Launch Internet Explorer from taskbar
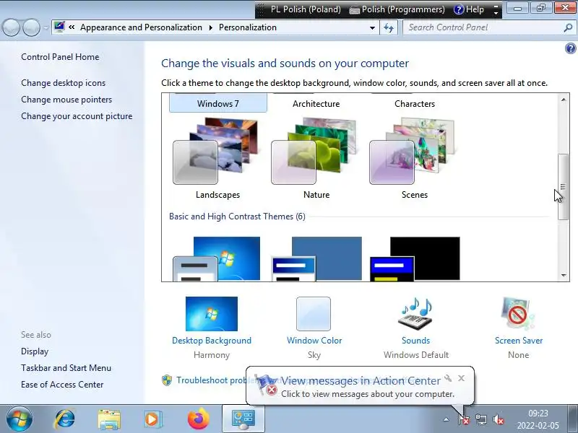 pyautogui.click(x=64, y=419)
